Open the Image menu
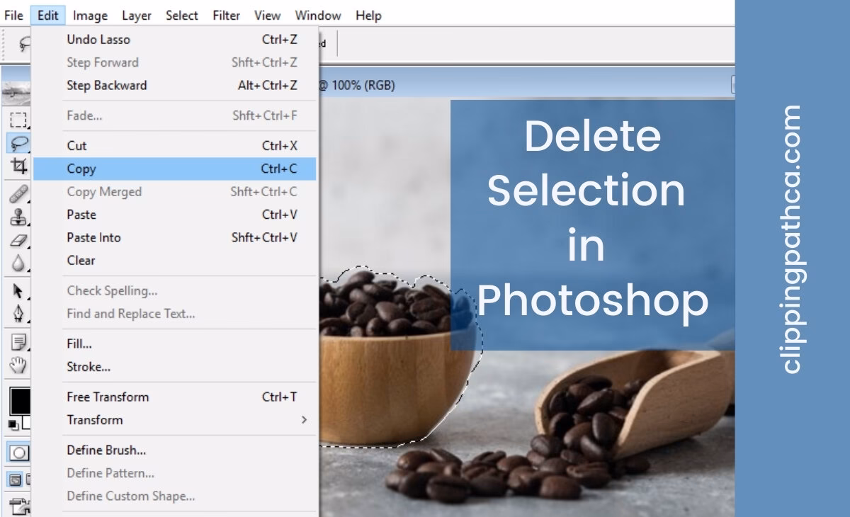 click(90, 15)
